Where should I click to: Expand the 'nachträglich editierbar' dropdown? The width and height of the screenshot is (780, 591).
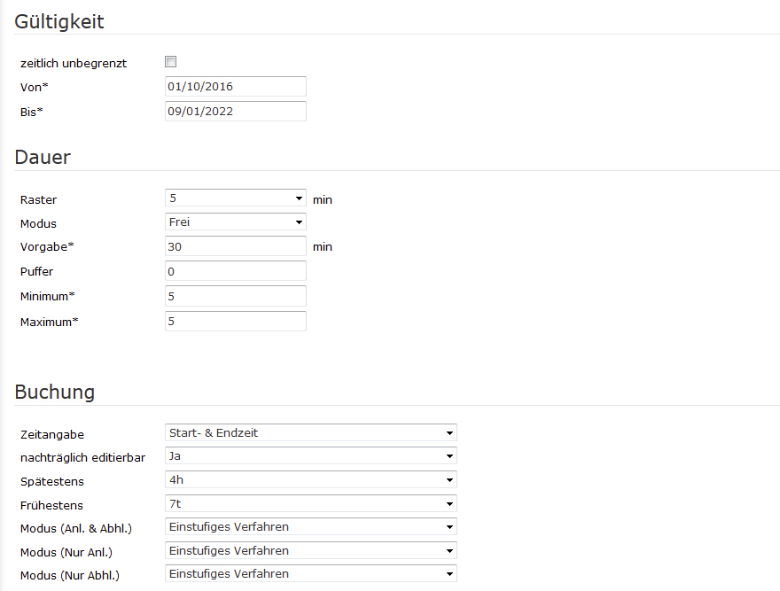point(311,456)
